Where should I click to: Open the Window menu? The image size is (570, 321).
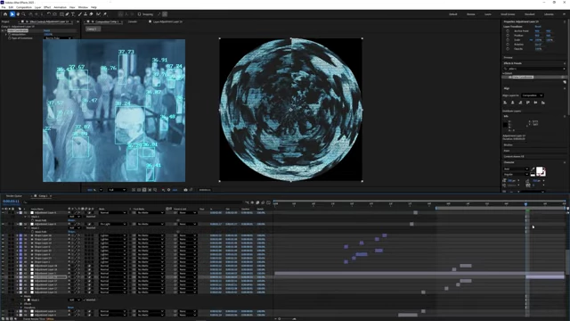tap(83, 7)
